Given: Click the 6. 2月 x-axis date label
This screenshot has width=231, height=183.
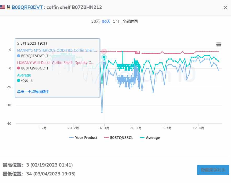Looking at the screenshot, I should 42,128.
